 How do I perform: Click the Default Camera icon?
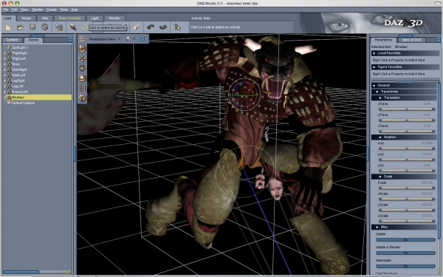point(9,103)
